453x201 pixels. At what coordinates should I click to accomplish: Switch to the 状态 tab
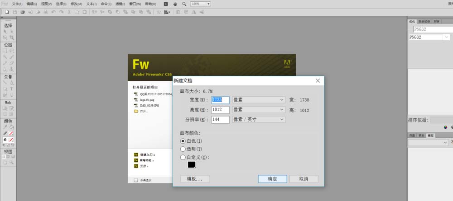point(421,136)
